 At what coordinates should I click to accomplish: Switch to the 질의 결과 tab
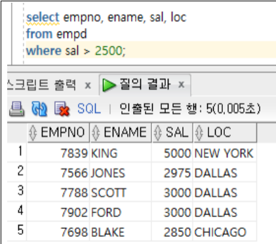pyautogui.click(x=145, y=84)
